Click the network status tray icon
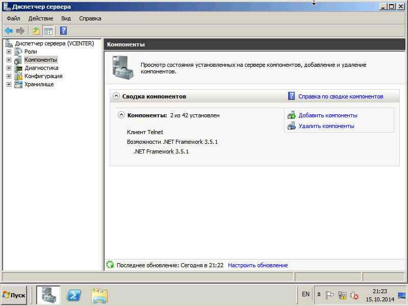The height and width of the screenshot is (306, 408). coord(342,295)
